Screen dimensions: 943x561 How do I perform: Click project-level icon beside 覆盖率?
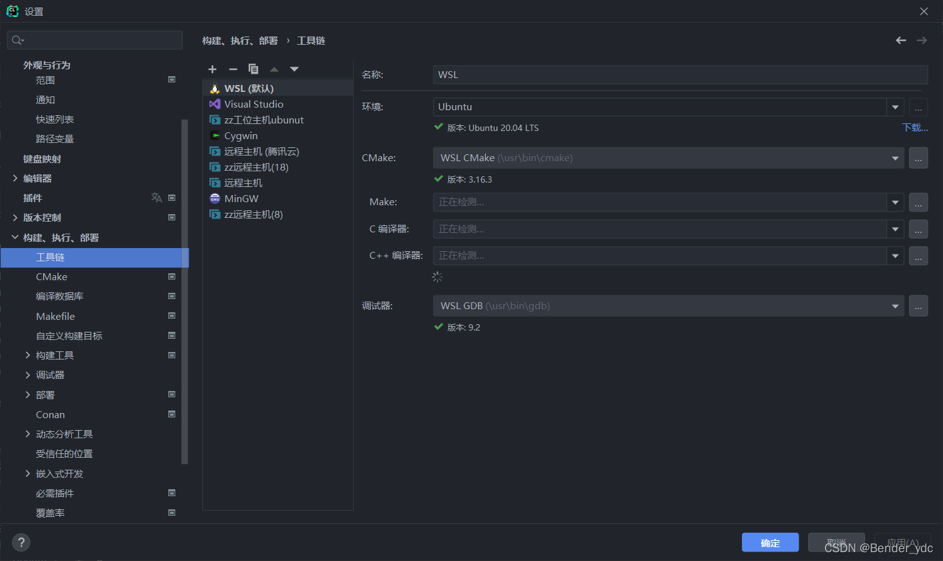pos(171,513)
